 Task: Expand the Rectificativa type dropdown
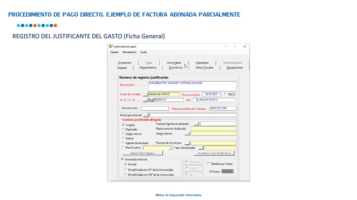(x=170, y=148)
